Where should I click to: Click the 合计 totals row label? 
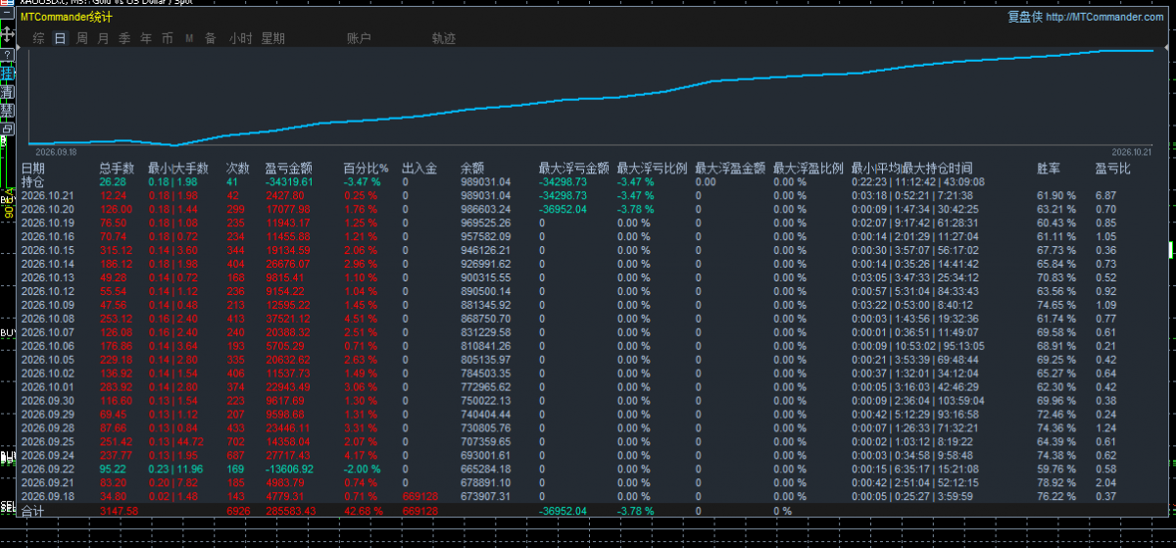tap(32, 511)
